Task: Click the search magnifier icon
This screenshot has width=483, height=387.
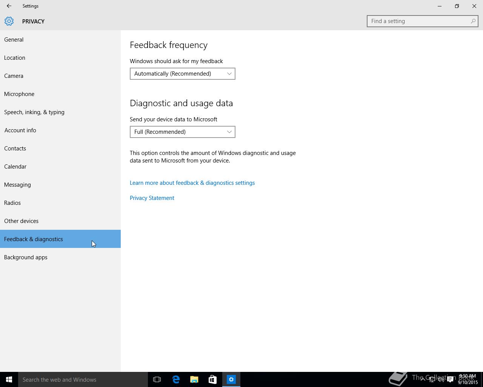Action: pos(473,21)
